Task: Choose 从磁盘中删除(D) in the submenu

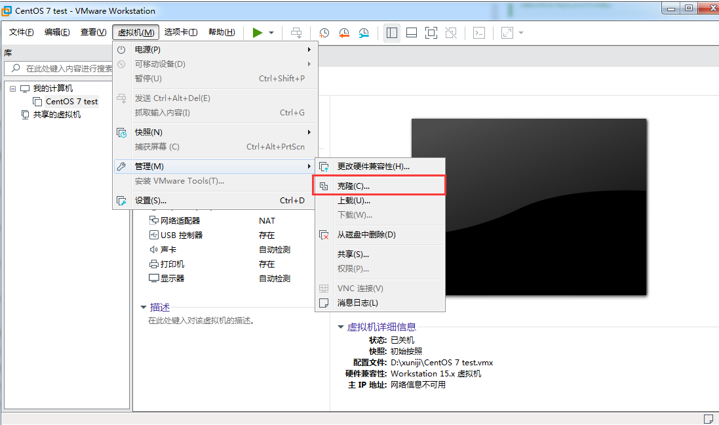Action: [x=380, y=235]
